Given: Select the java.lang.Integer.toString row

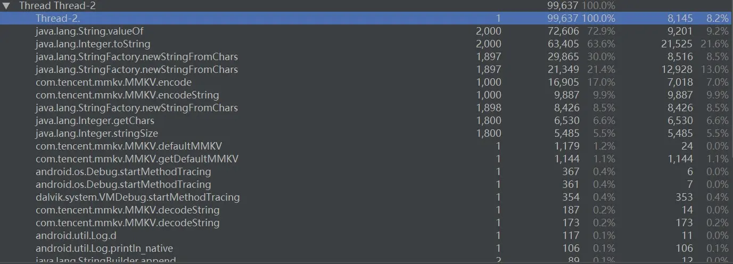Looking at the screenshot, I should (x=366, y=44).
